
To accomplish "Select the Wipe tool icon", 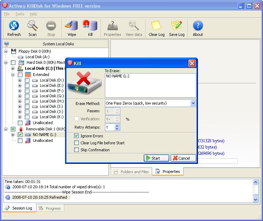I will (x=72, y=25).
